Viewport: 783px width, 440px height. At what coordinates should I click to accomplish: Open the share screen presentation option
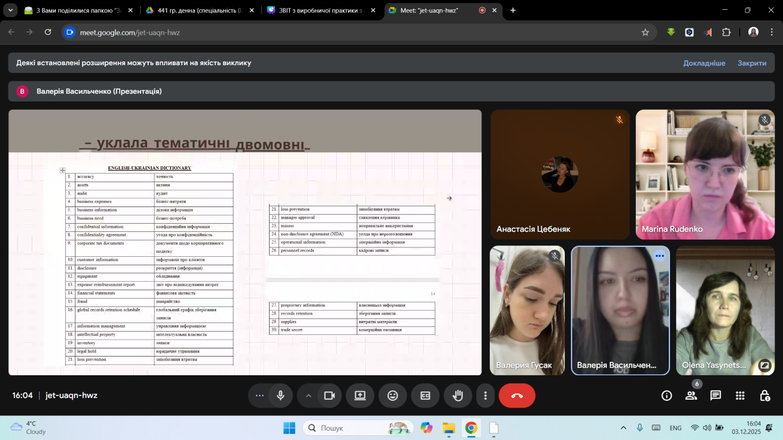pyautogui.click(x=360, y=395)
